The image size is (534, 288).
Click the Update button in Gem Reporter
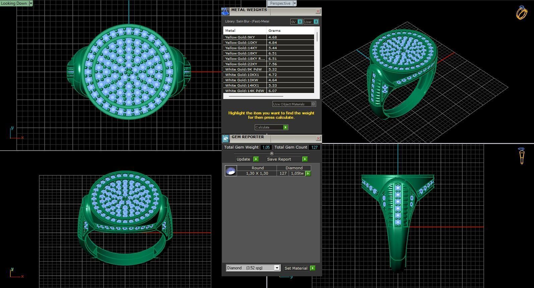pos(247,159)
